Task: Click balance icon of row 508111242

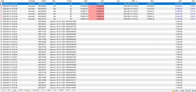Action: point(1,32)
